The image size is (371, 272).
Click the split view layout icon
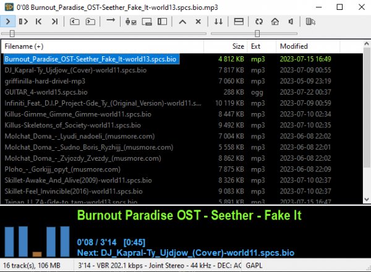239,22
